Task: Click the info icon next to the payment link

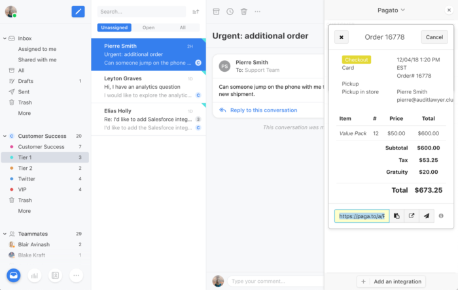Action: click(x=441, y=216)
